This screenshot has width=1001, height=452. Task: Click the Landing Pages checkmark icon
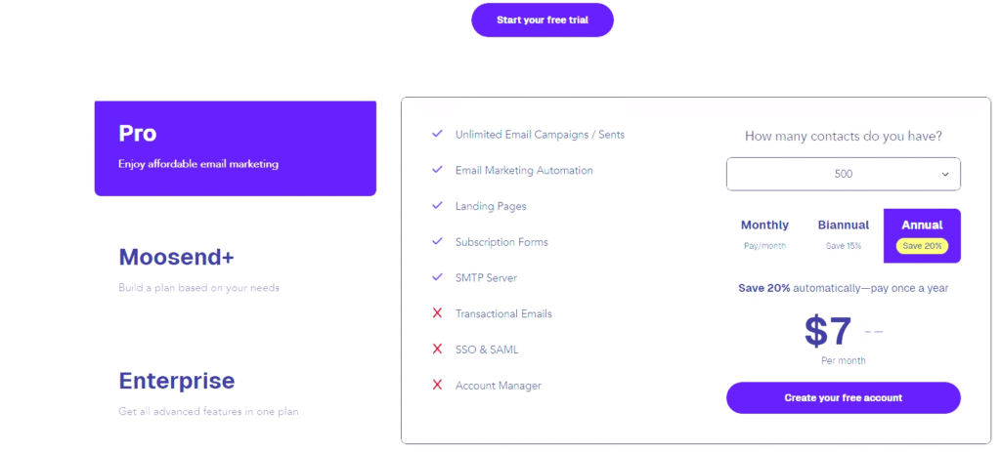(437, 206)
